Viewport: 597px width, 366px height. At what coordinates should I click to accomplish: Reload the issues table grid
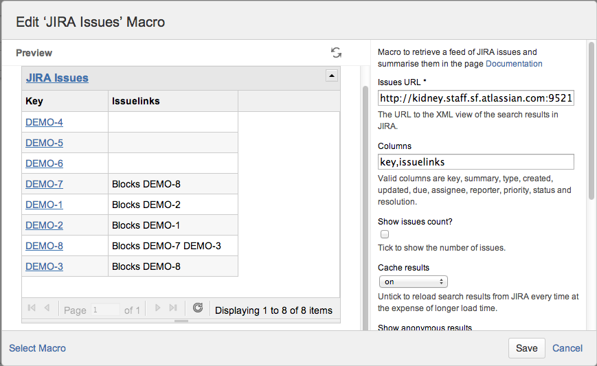pos(198,309)
